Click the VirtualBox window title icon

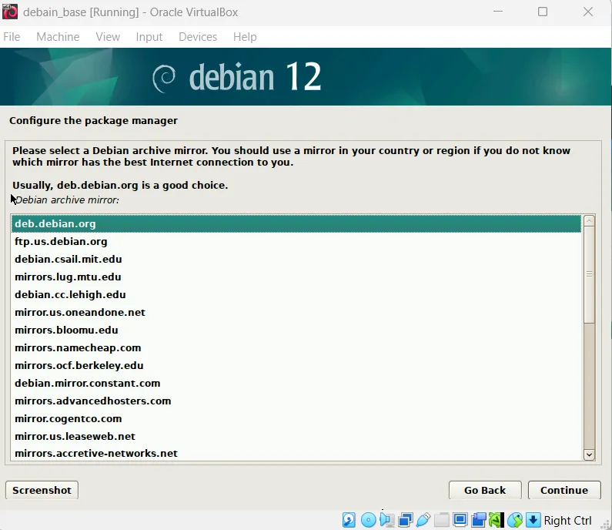[x=10, y=12]
